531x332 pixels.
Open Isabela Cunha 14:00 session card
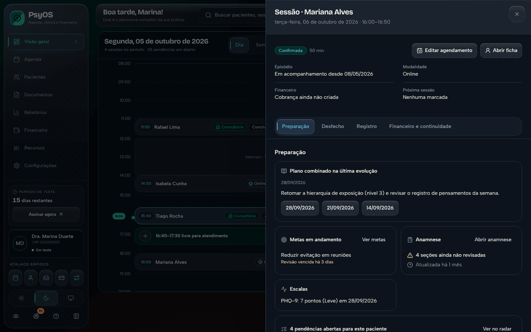click(200, 184)
